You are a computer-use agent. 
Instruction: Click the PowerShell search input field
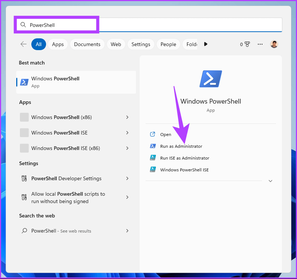click(149, 25)
